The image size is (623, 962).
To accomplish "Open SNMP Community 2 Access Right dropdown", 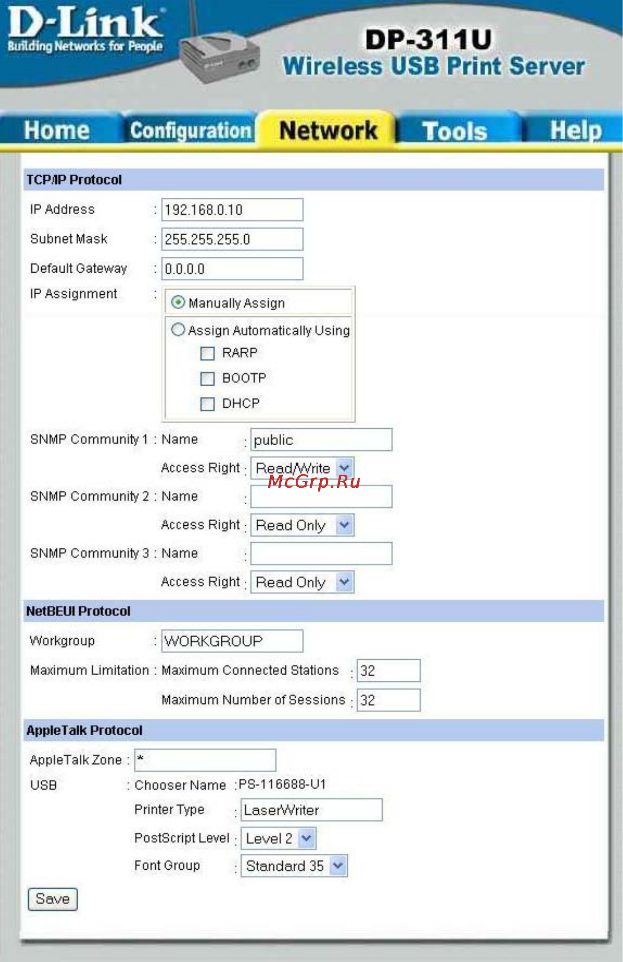I will [302, 525].
